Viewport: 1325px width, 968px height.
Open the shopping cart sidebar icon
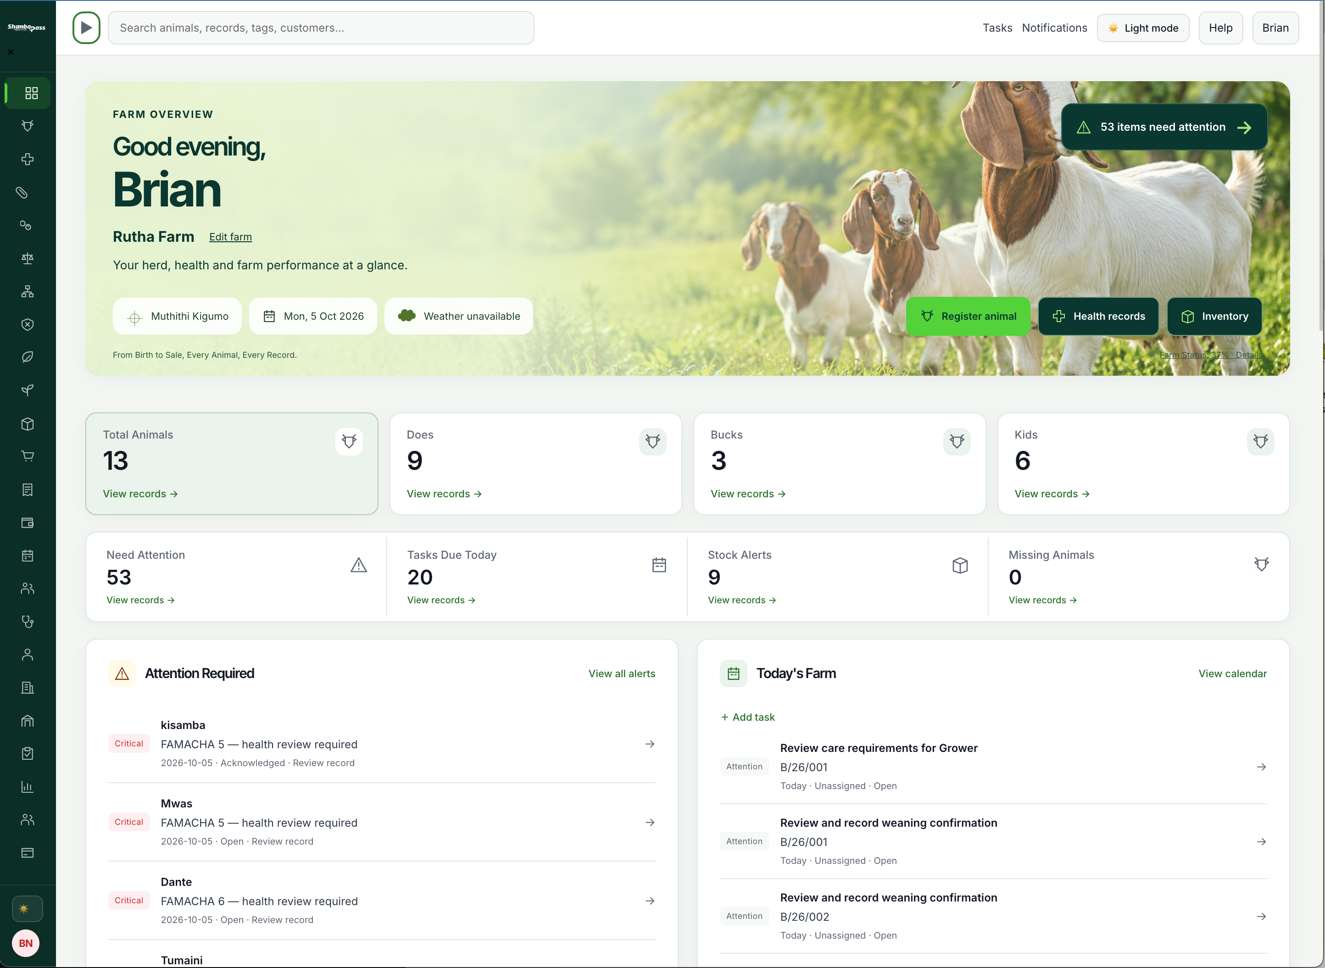(28, 456)
